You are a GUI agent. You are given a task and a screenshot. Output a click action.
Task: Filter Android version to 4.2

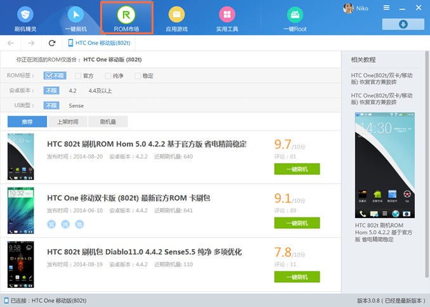click(x=72, y=91)
